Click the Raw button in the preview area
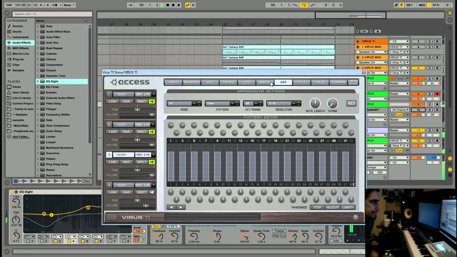457x257 pixels. 87,181
